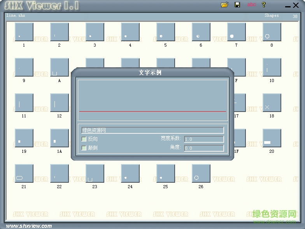The image size is (305, 229).
Task: Close the SHX Viewer window
Action: [x=296, y=5]
